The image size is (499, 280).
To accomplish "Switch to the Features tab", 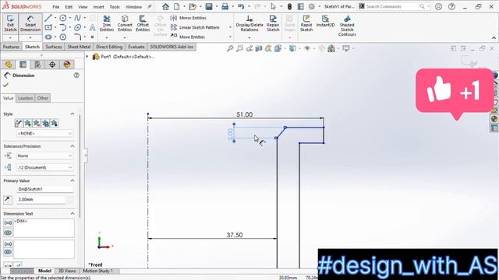I will (x=11, y=47).
